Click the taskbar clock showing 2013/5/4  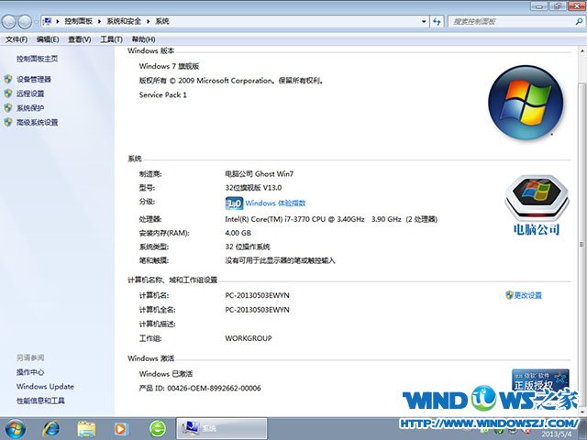point(557,434)
